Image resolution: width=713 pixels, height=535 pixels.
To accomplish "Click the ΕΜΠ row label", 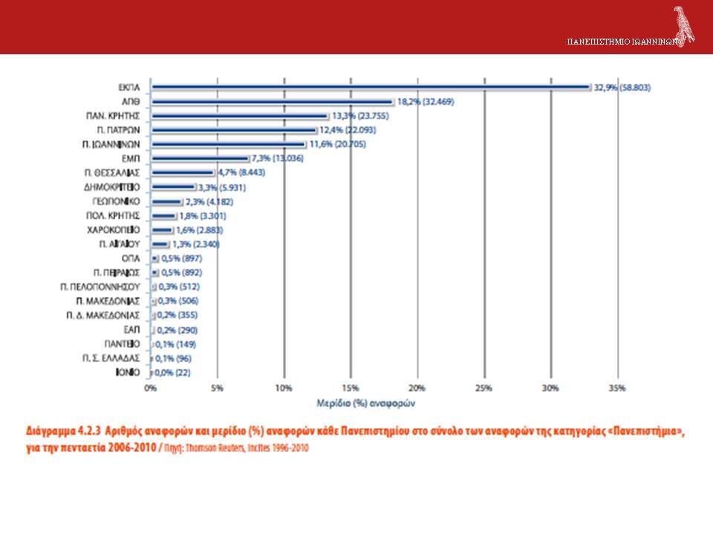I will (131, 158).
